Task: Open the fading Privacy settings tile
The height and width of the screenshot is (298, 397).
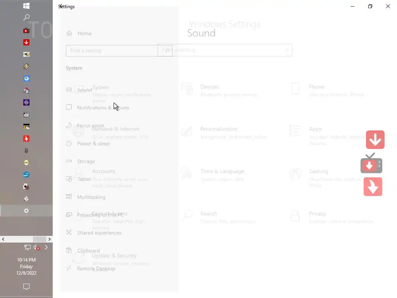Action: 332,217
